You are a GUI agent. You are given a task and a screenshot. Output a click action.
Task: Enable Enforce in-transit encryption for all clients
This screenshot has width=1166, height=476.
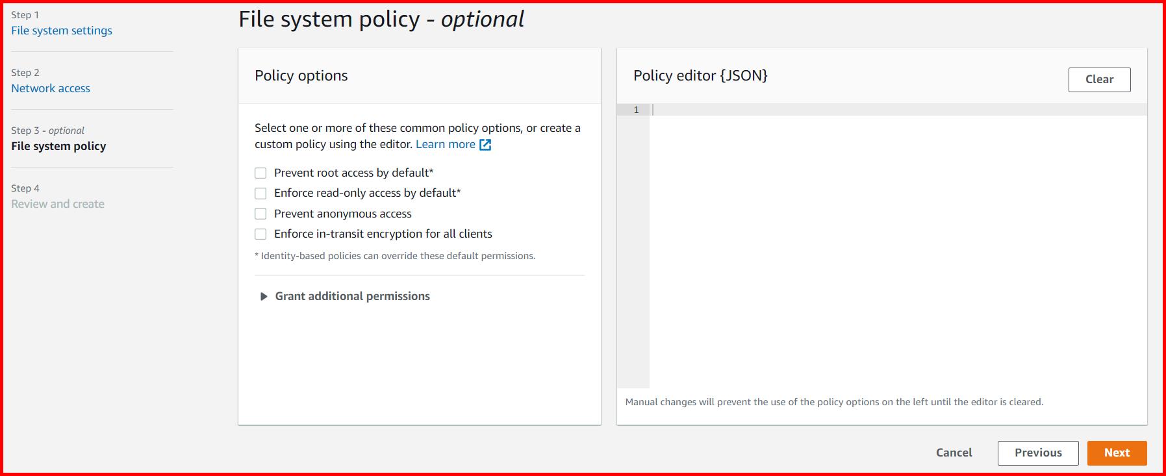(260, 234)
